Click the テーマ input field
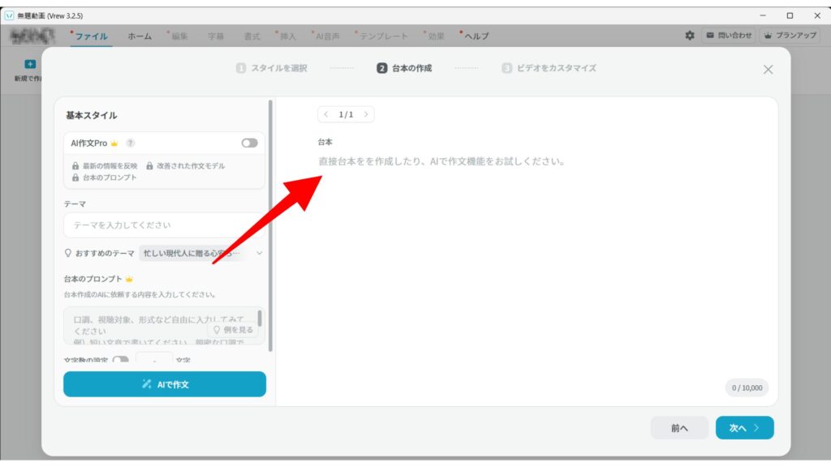This screenshot has height=467, width=831. [x=162, y=225]
